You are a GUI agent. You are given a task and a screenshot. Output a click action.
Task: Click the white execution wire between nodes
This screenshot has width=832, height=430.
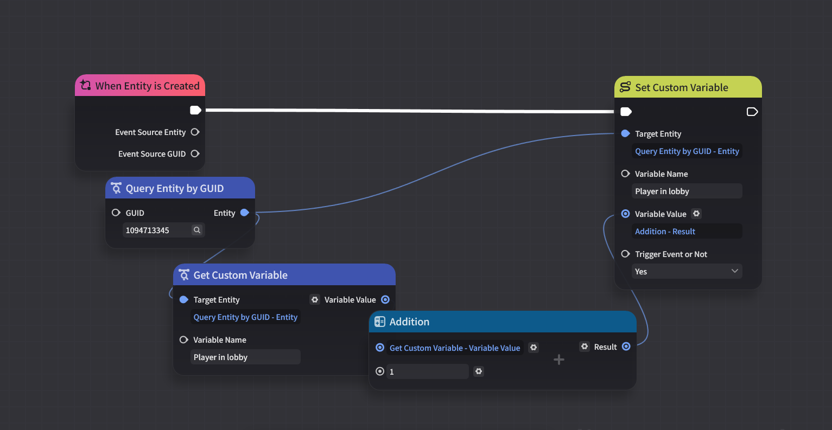[410, 111]
